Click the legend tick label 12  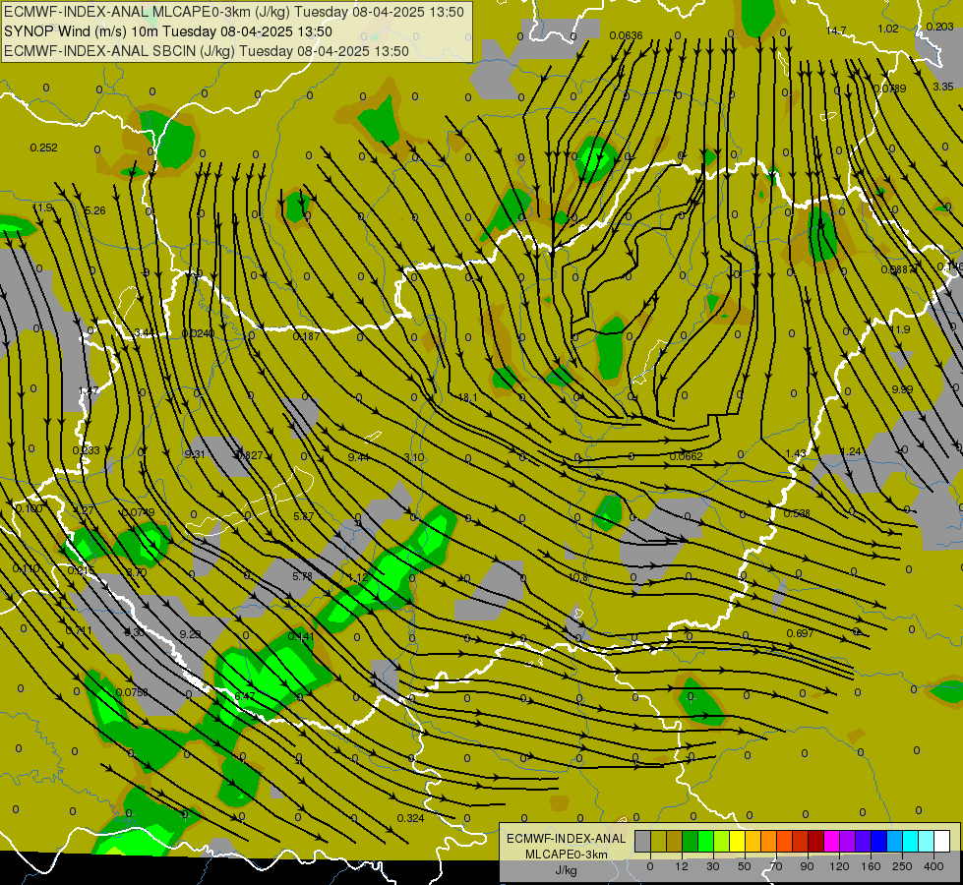coord(682,866)
